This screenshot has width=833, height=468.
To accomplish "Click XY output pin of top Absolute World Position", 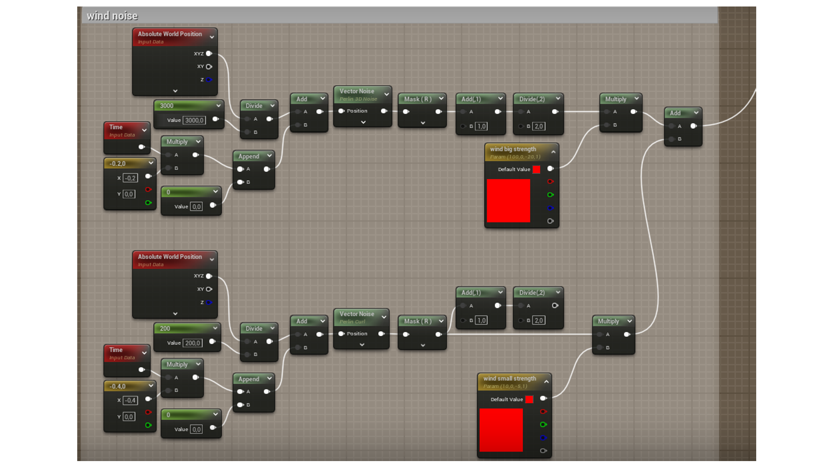I will [209, 67].
